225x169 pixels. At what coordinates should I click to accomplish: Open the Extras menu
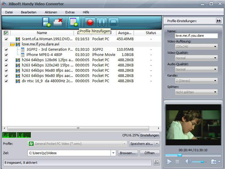70,12
